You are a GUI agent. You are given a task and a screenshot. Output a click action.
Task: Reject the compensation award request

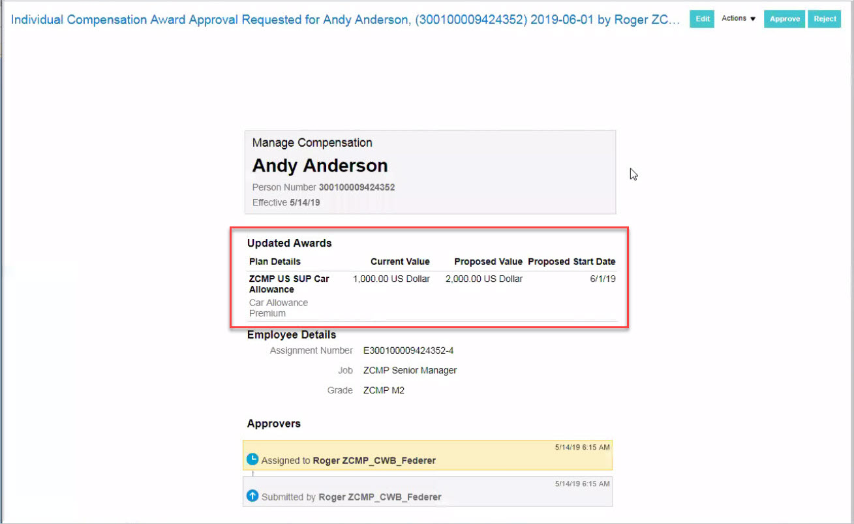coord(825,19)
